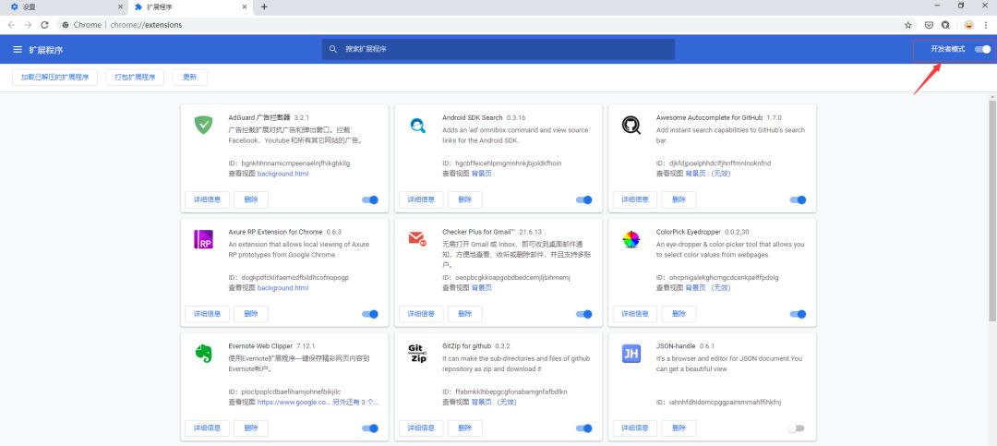Disable GitZip for github toggle
The width and height of the screenshot is (997, 446).
pyautogui.click(x=583, y=428)
